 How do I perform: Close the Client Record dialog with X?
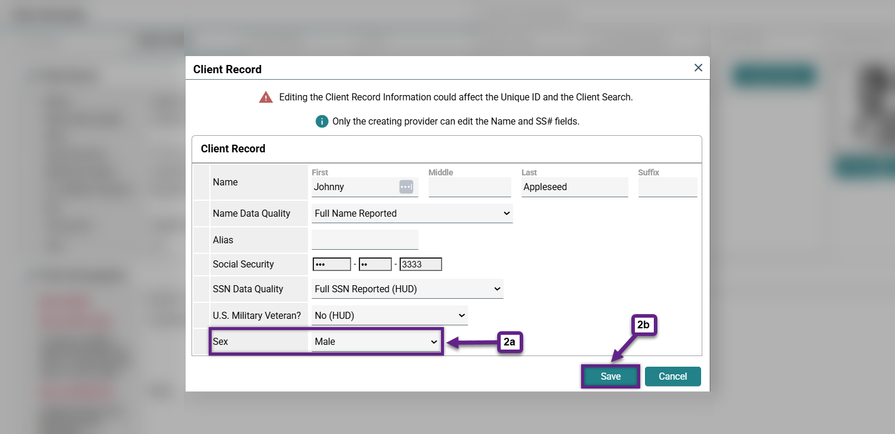click(698, 68)
